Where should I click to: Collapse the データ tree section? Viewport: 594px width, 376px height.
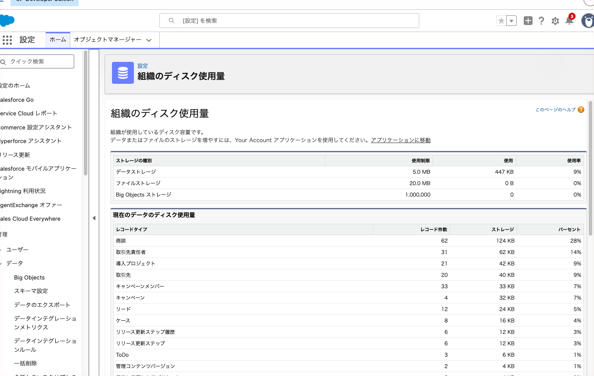1,263
